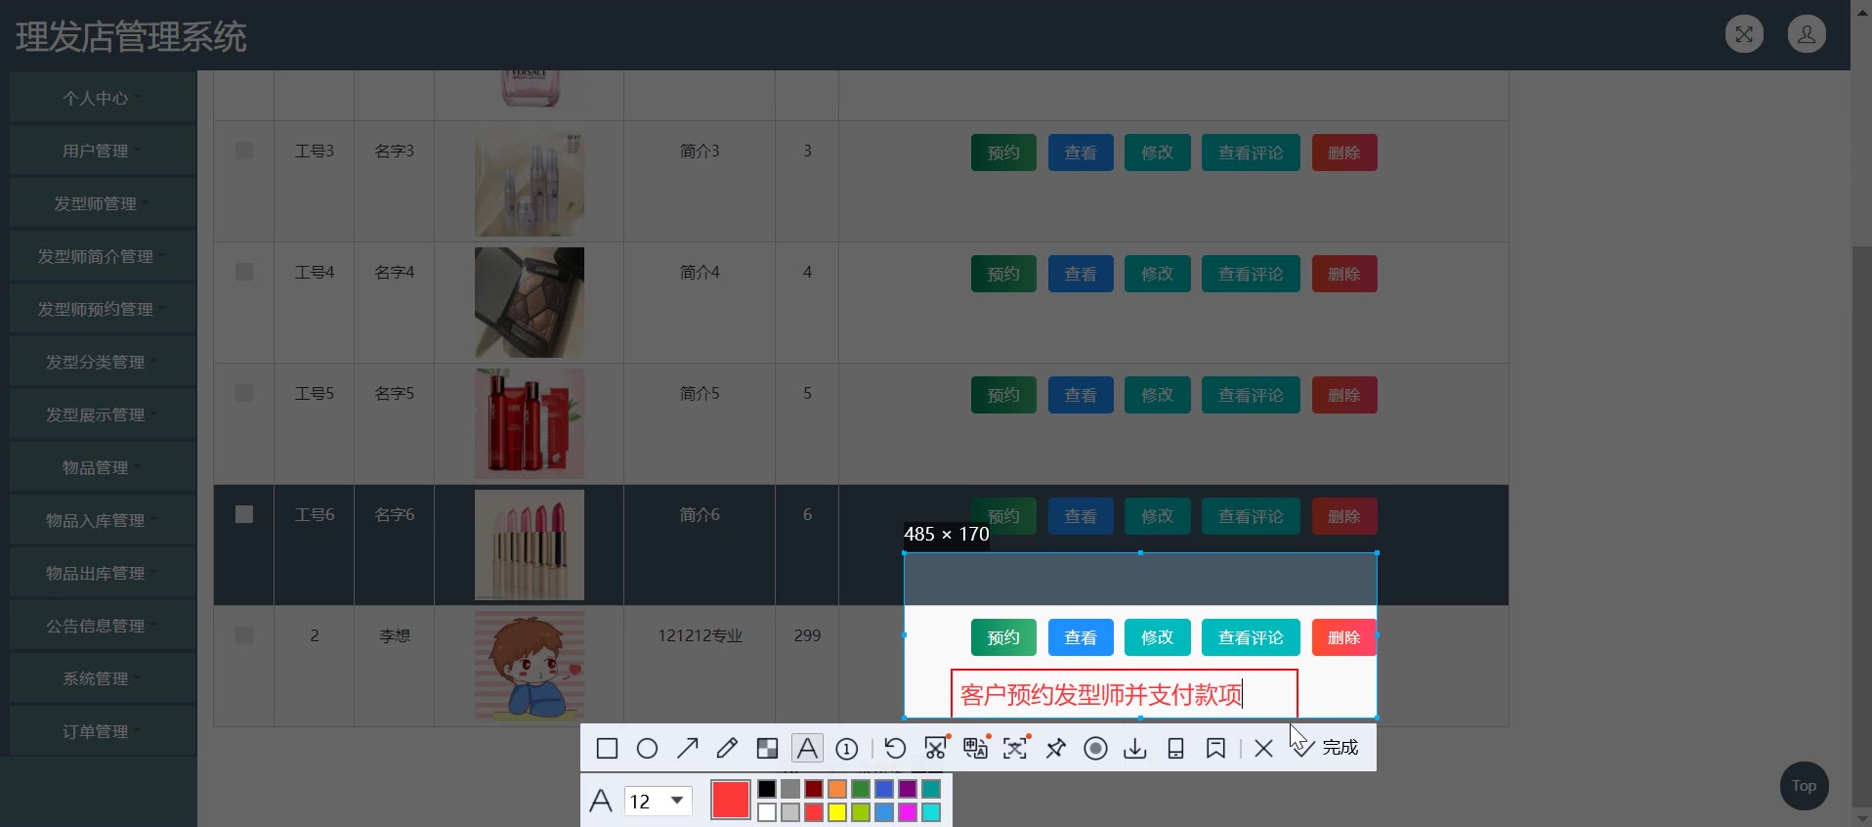Click 查看评论 for row 工号6

click(x=1251, y=516)
